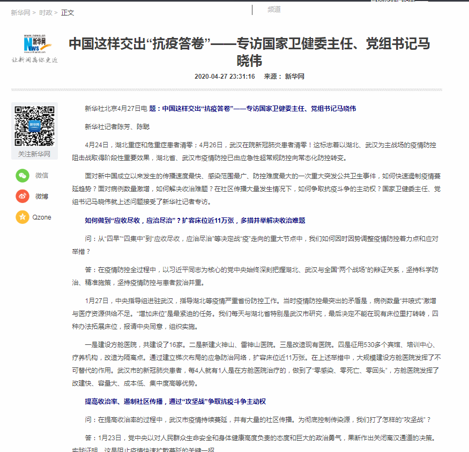Click answer paragraph starting 答：在疫情防控全过程中
The width and height of the screenshot is (469, 452).
(255, 276)
